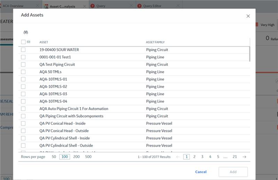The image size is (278, 180).
Task: Go to results page 2
Action: coord(194,156)
